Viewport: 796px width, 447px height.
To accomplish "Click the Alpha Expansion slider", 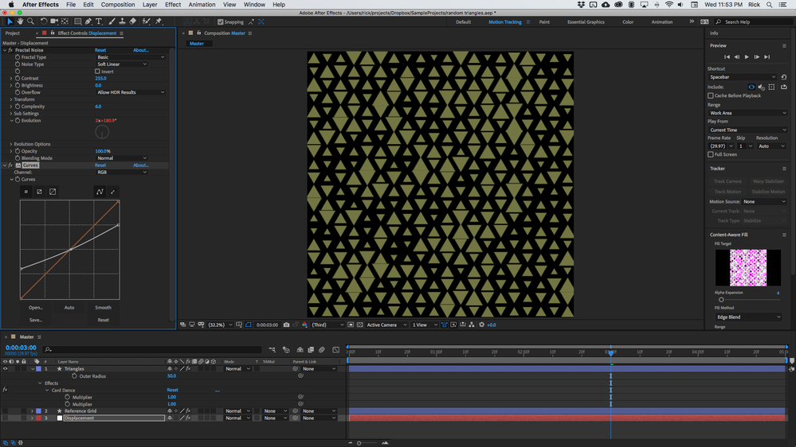I will pos(722,300).
